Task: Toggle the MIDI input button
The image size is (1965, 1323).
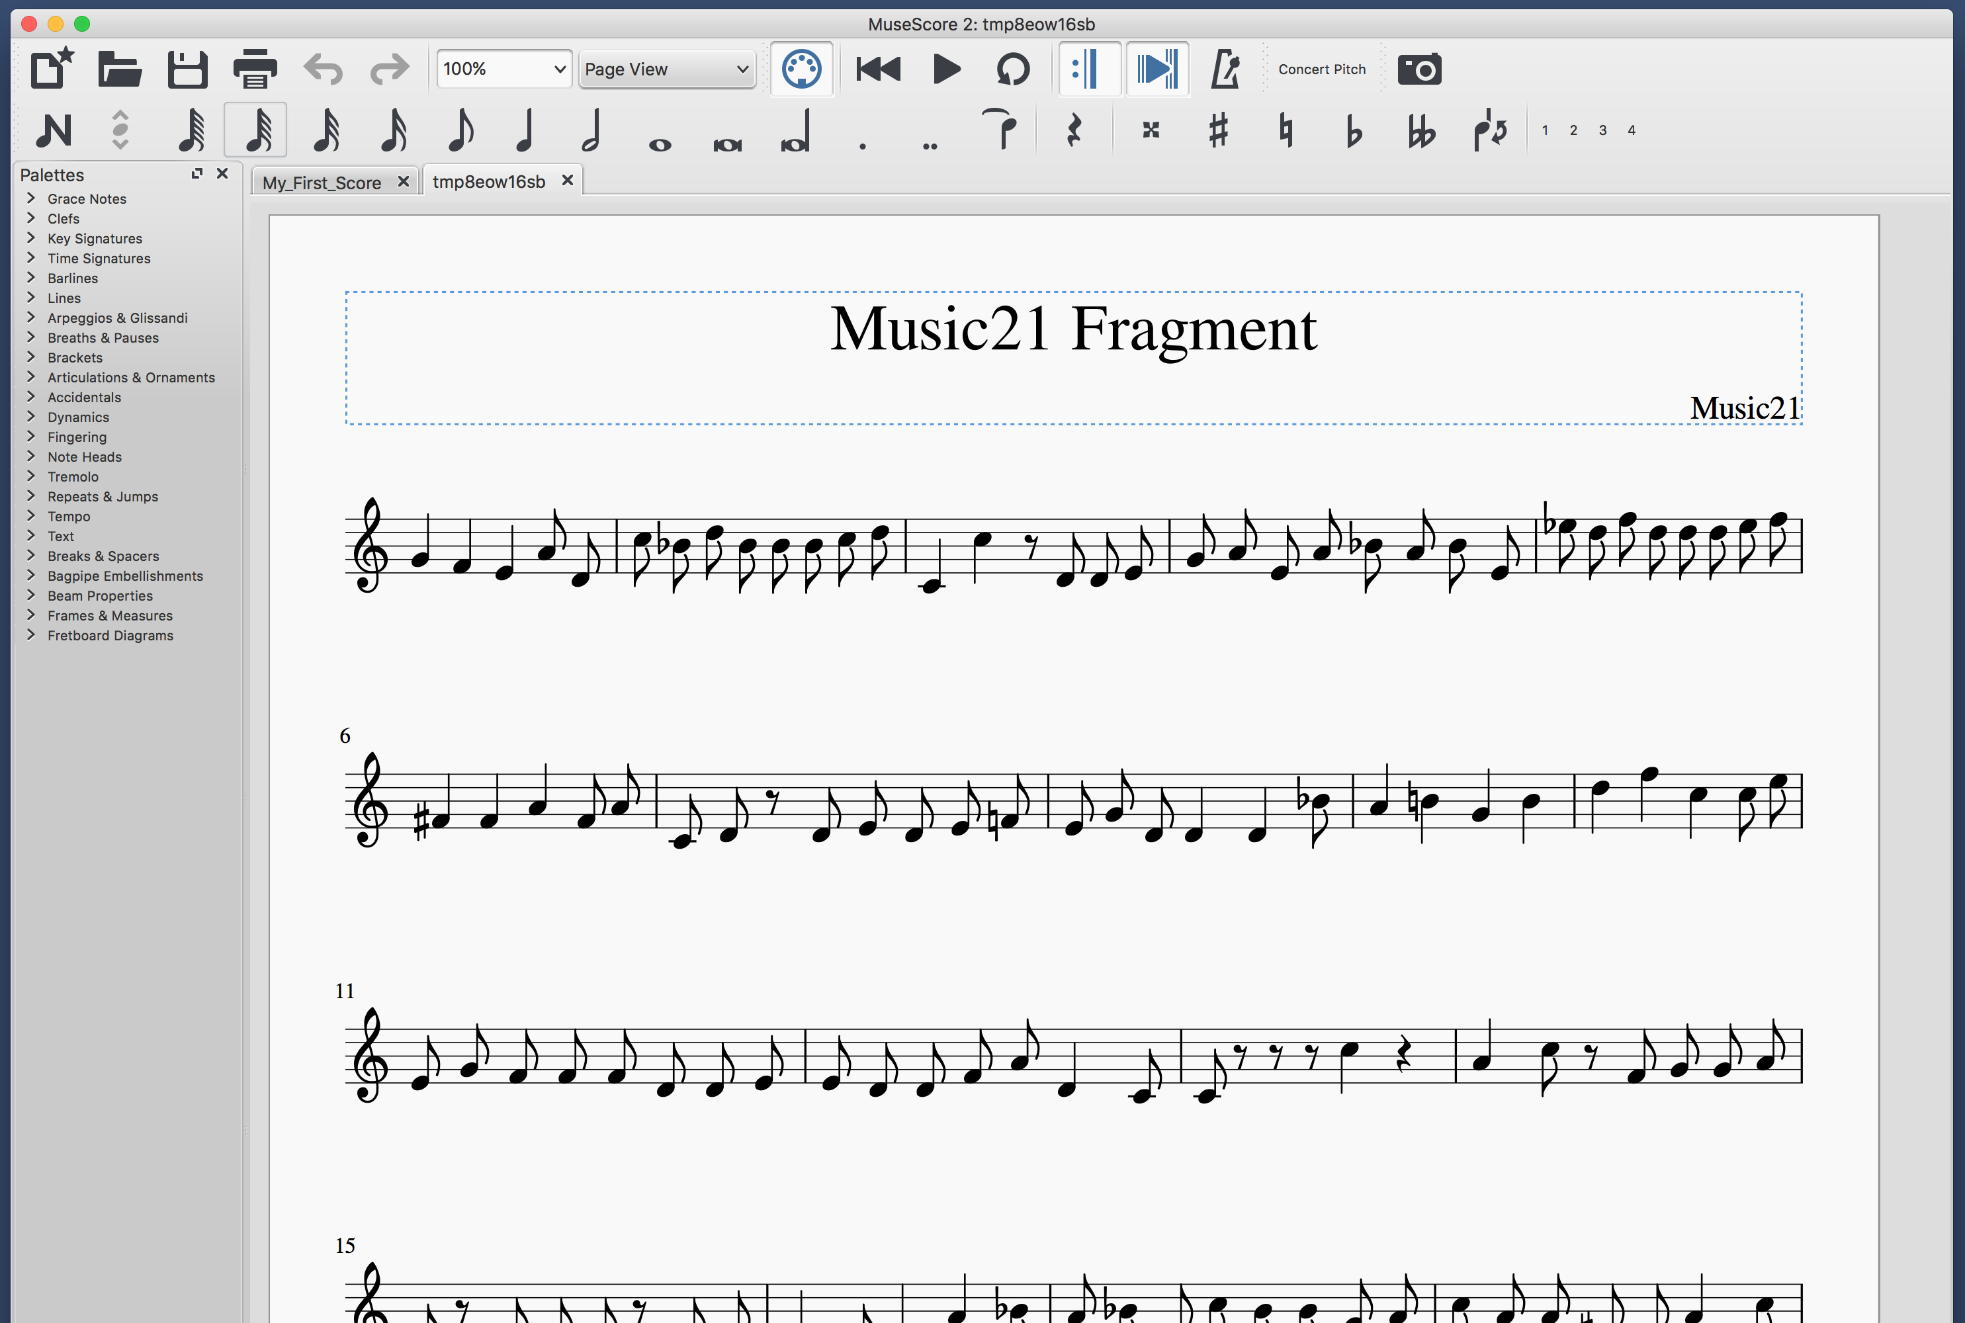Action: point(801,69)
